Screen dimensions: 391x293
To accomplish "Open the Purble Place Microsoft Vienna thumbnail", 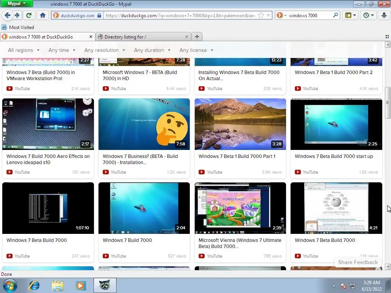I will [240, 208].
